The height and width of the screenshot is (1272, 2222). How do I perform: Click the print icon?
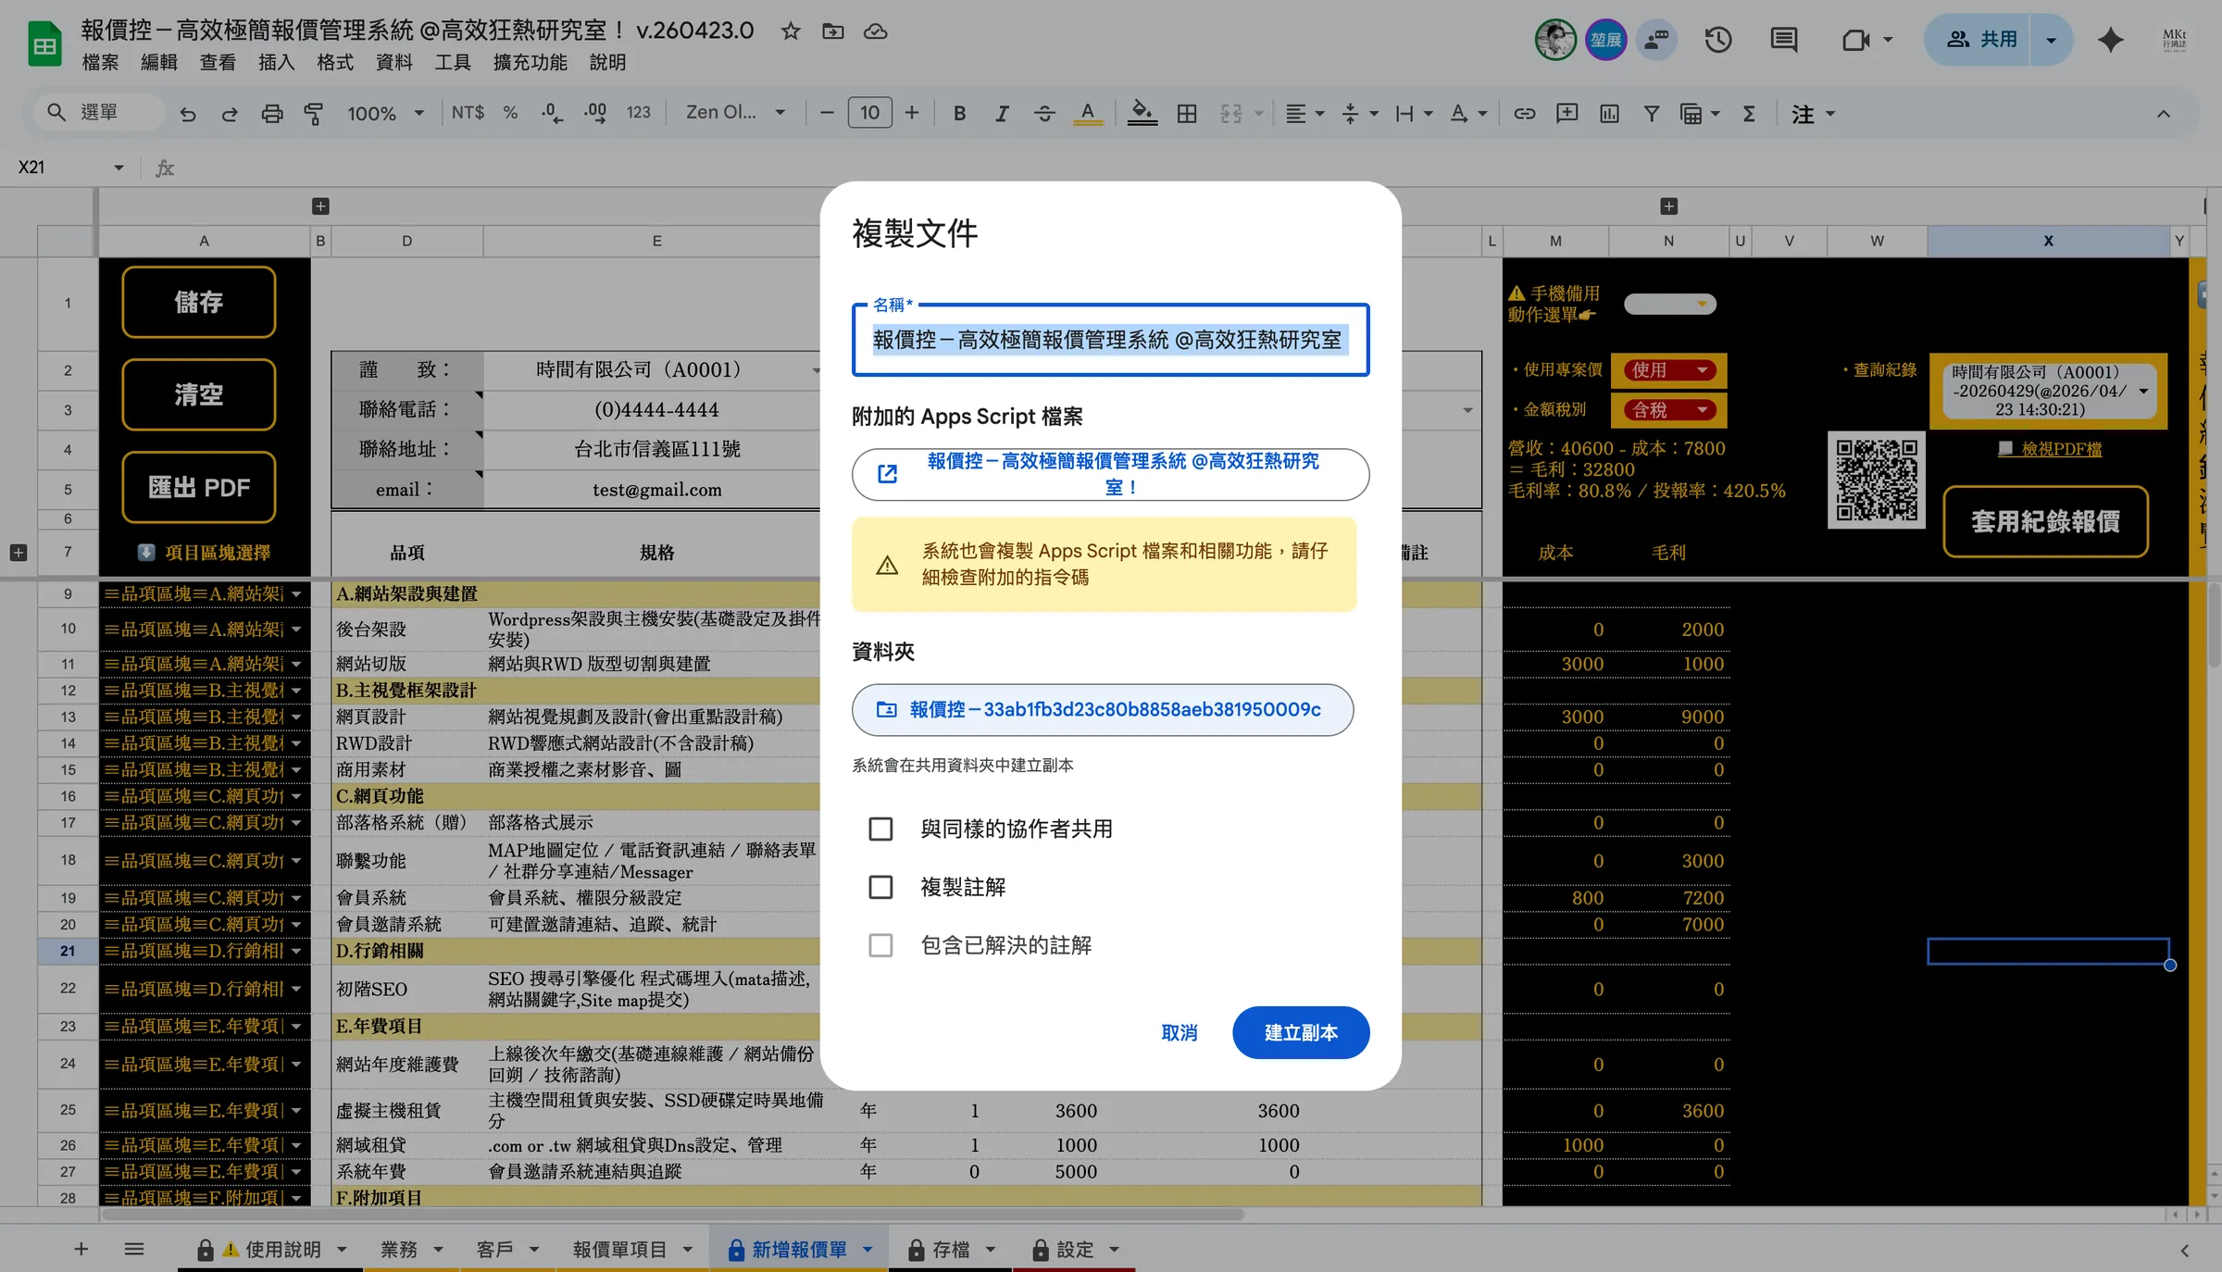[271, 114]
